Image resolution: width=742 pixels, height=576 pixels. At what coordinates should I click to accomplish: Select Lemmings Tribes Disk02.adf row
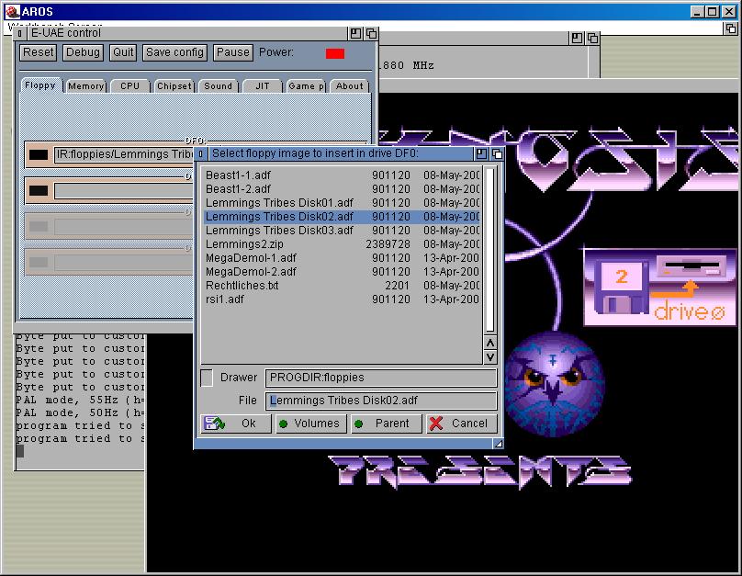342,216
